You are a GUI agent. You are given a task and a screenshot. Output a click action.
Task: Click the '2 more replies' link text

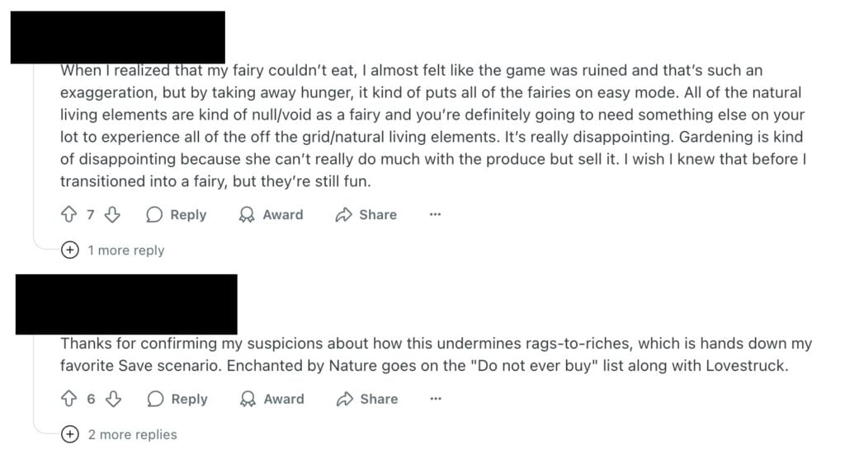coord(133,434)
